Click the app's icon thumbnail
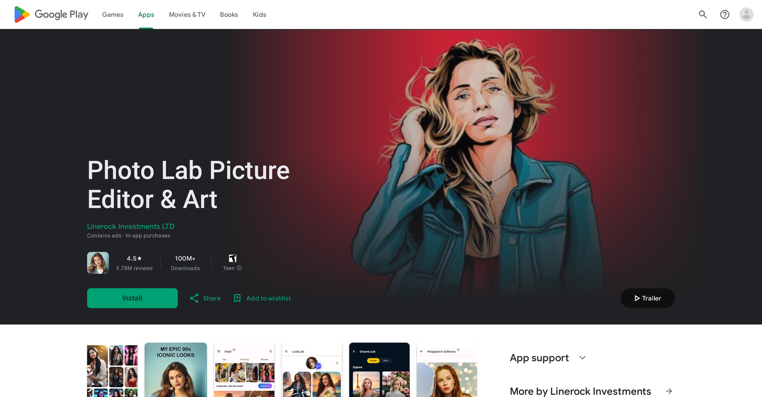 [98, 263]
